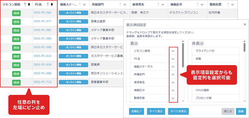Open the DOS-PC-713 link
Image resolution: width=249 pixels, height=118 pixels.
(43, 82)
